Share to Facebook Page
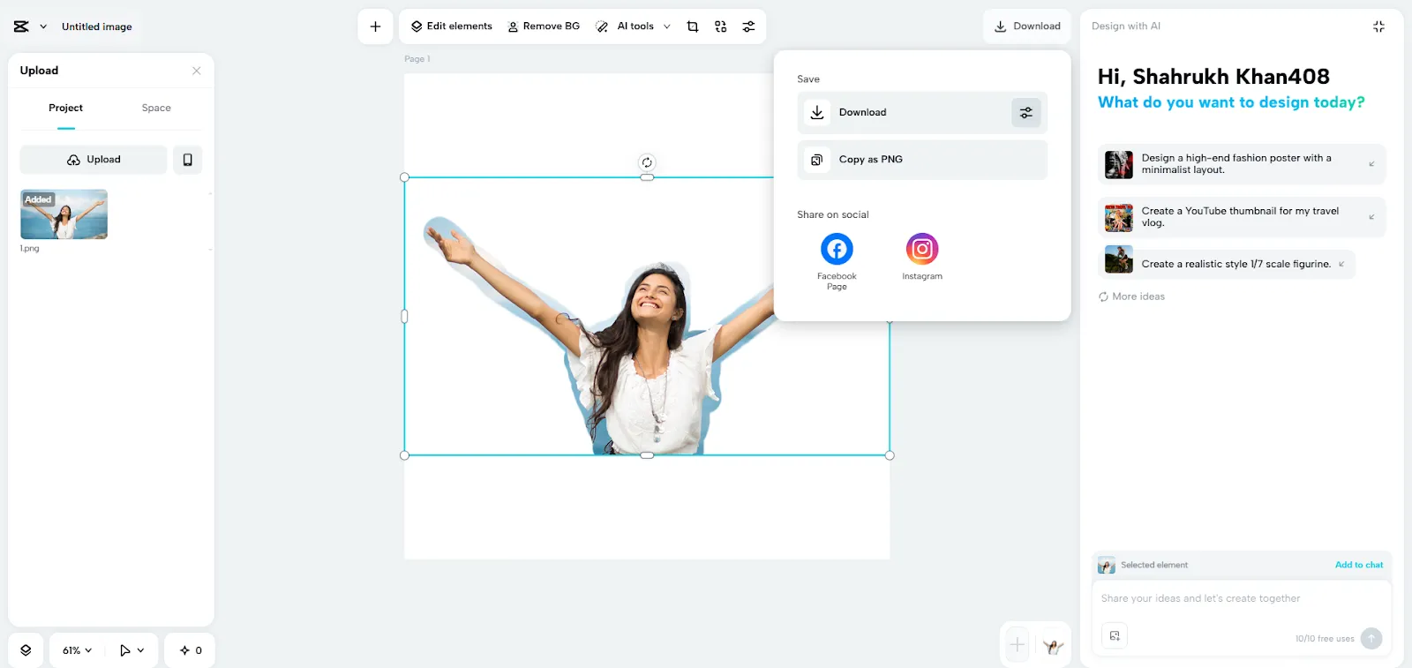Image resolution: width=1412 pixels, height=668 pixels. click(837, 250)
